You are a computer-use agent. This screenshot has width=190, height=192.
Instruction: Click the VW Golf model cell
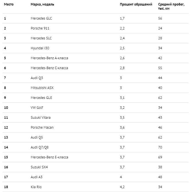pyautogui.click(x=37, y=108)
